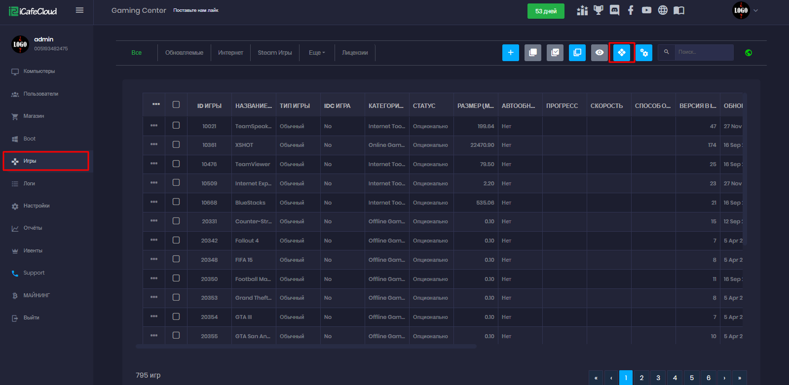Screen dimensions: 789x385
Task: Click the Поставьте нам лайк link
Action: tap(196, 10)
